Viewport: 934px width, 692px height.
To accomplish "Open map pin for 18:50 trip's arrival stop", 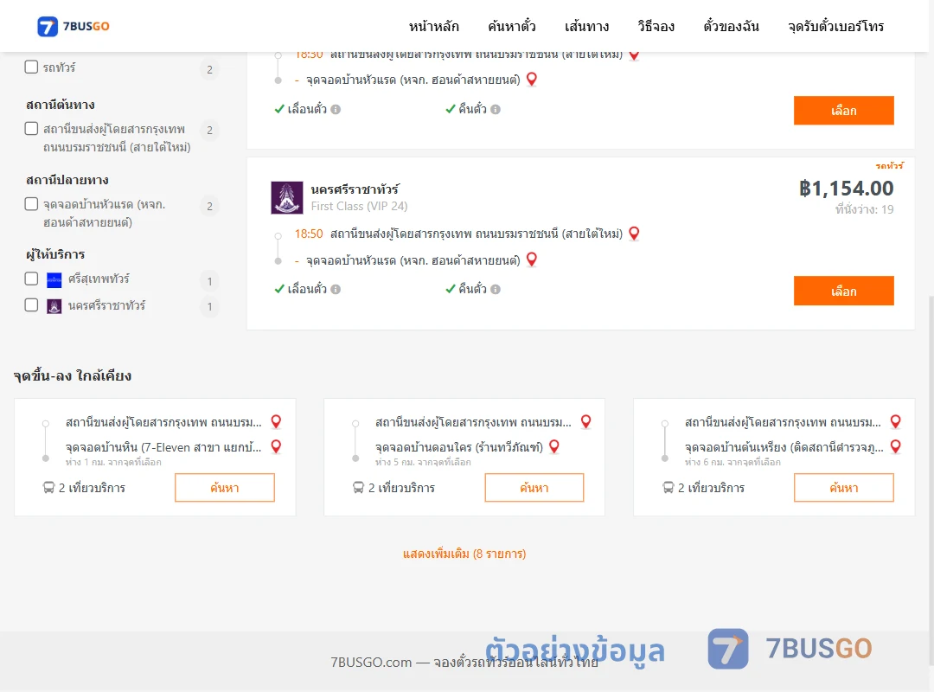I will 532,259.
